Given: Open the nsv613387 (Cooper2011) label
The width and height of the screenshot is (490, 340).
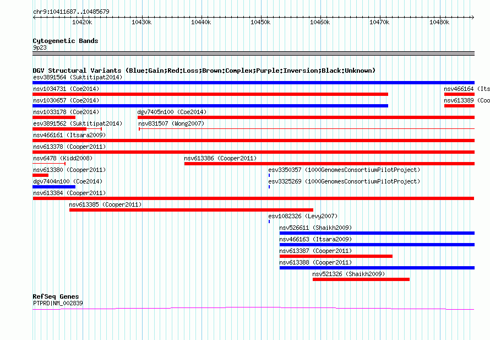Looking at the screenshot, I should coord(315,251).
